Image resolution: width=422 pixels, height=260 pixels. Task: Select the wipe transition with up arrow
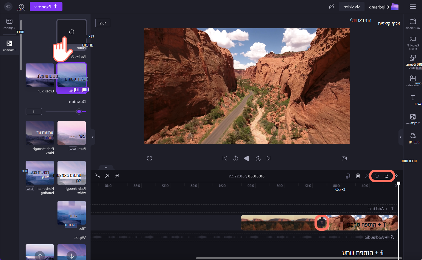click(40, 252)
